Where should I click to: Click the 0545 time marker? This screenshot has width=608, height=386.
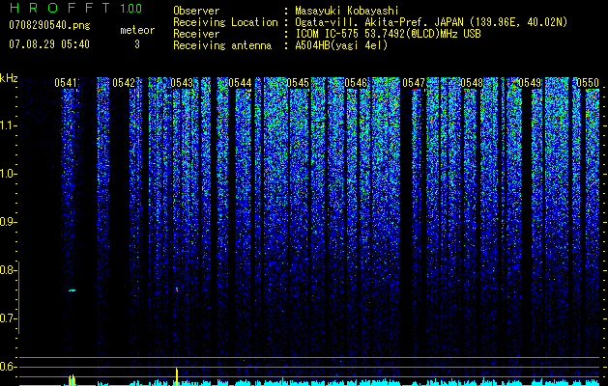click(x=298, y=83)
